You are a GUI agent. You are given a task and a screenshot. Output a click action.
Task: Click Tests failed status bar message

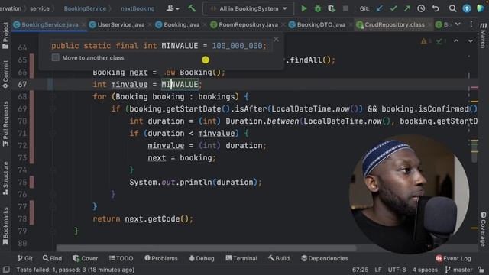(x=75, y=270)
